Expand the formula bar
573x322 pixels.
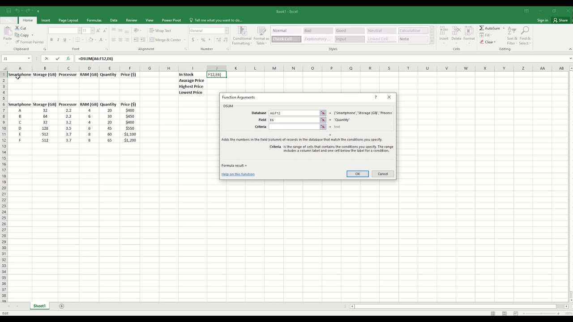click(x=570, y=59)
